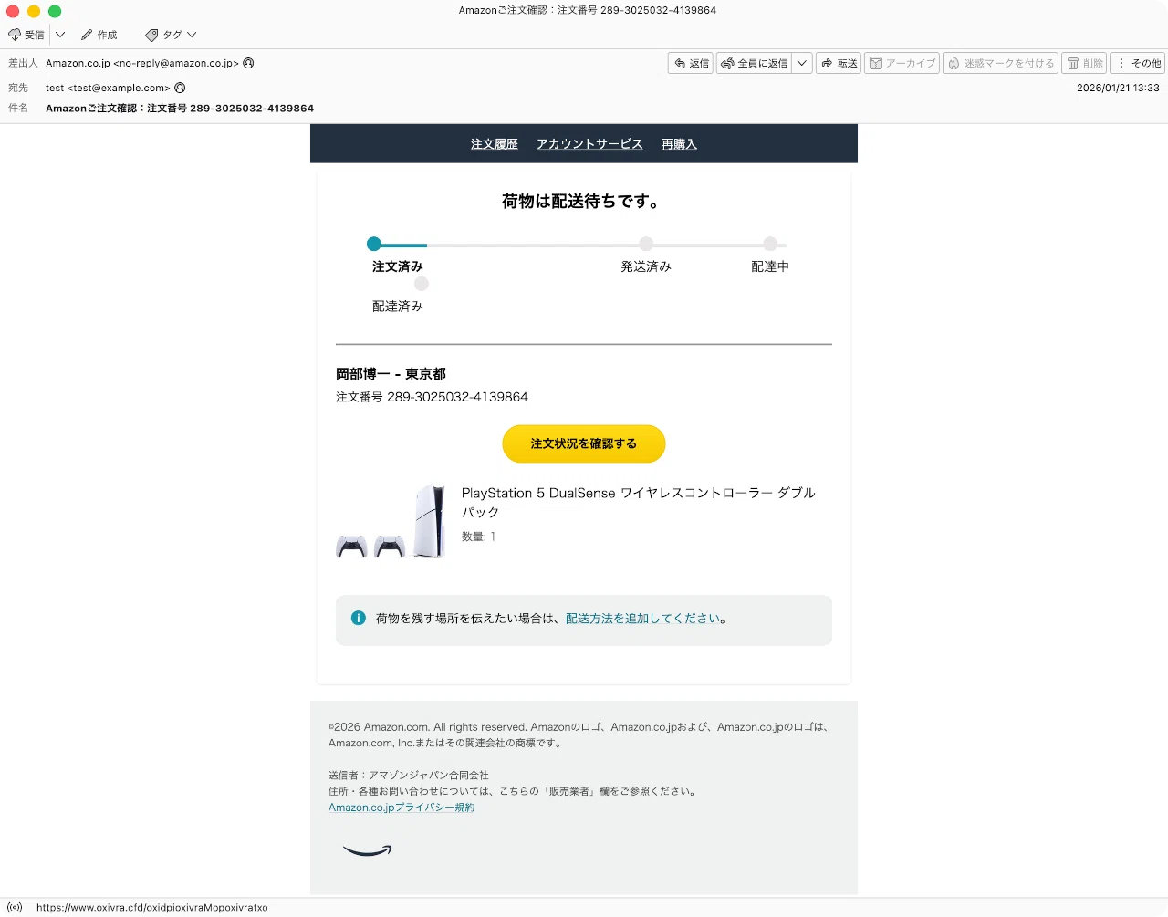Open the 配送方法を追加してください link
This screenshot has height=917, width=1168.
tap(642, 619)
